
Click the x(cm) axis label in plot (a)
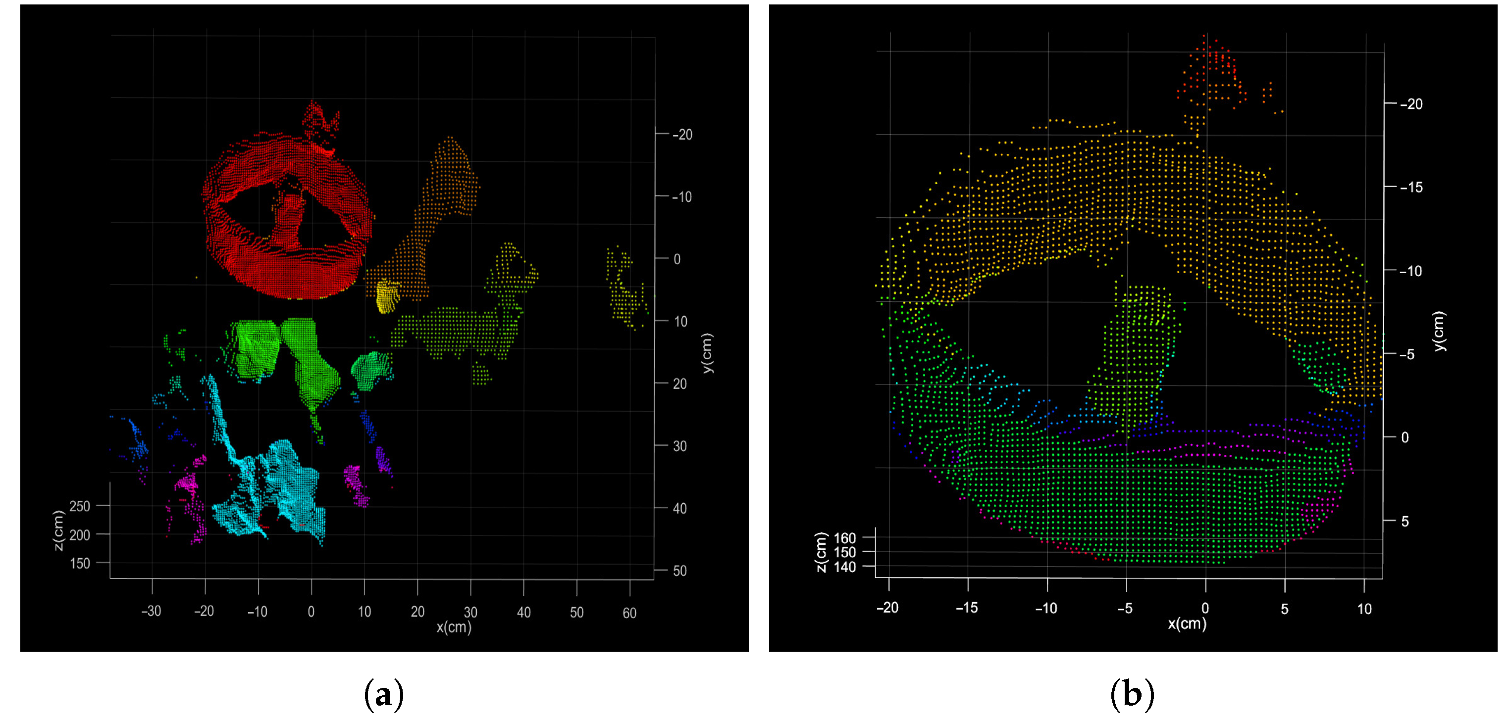pyautogui.click(x=453, y=627)
